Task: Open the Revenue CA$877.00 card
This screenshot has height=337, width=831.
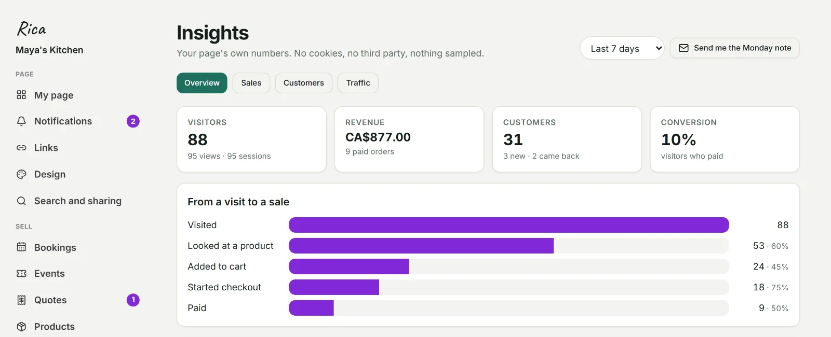Action: point(409,139)
